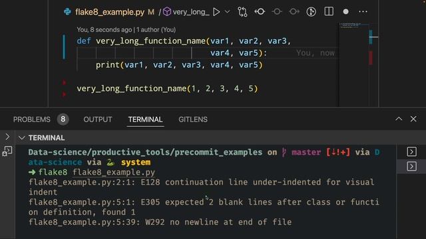Image resolution: width=426 pixels, height=239 pixels.
Task: Select the TERMINAL panel tab
Action: tap(145, 119)
